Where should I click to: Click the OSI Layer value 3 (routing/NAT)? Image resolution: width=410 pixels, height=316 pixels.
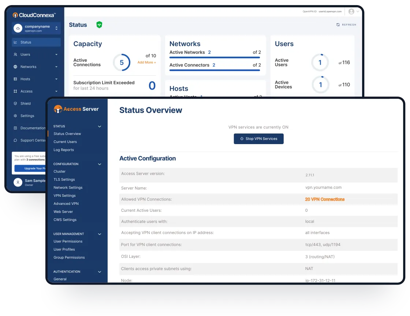click(320, 257)
